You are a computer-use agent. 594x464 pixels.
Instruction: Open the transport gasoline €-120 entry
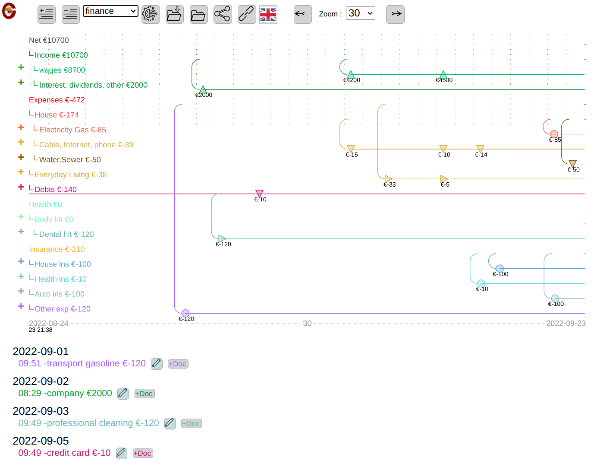click(x=82, y=363)
